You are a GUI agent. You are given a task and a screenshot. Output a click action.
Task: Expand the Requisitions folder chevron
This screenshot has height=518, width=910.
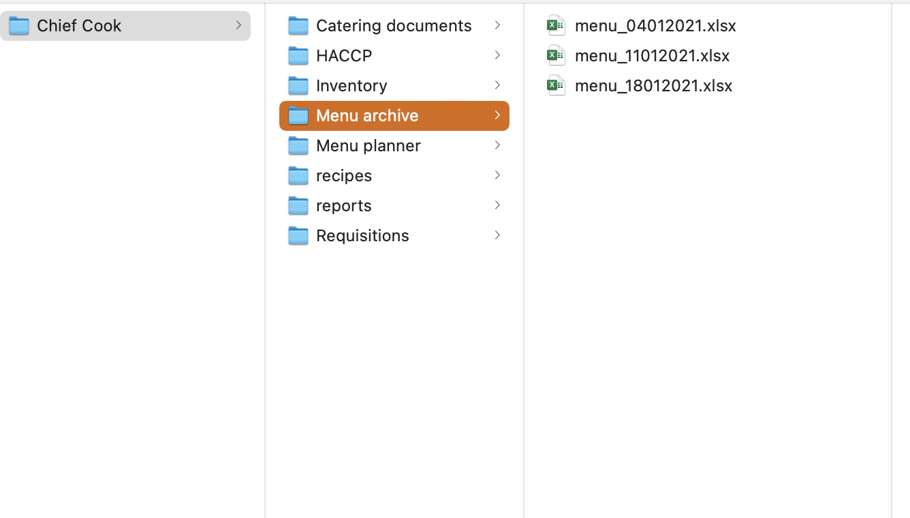[497, 235]
